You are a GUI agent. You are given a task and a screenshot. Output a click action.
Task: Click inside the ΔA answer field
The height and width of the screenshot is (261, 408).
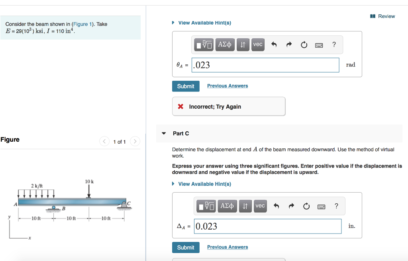click(x=268, y=226)
